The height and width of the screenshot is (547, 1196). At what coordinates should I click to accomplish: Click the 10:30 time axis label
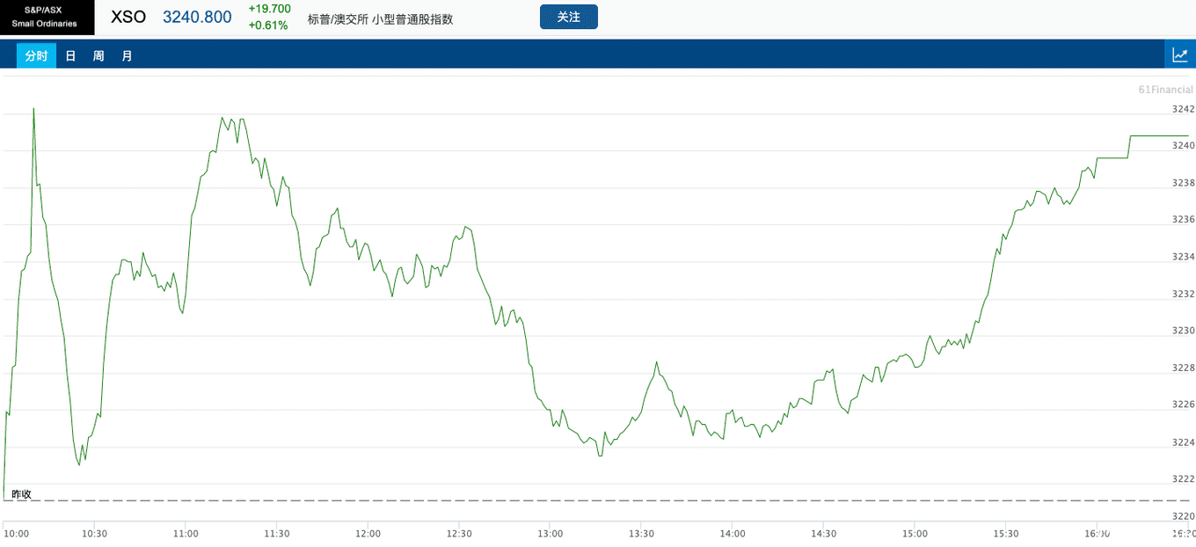94,533
